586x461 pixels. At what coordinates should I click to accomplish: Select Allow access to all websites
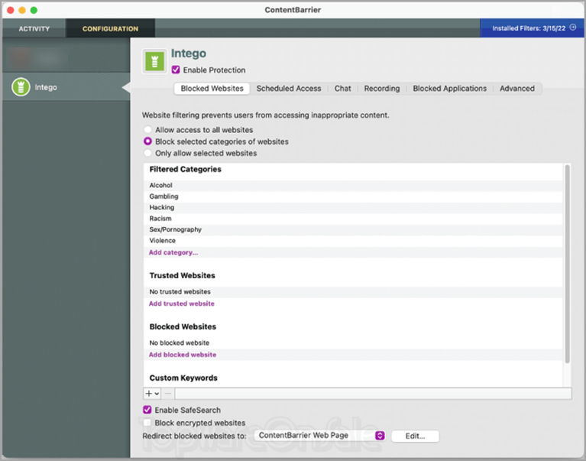click(x=147, y=130)
